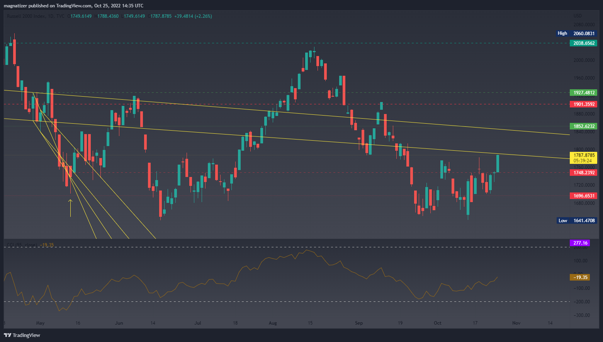This screenshot has width=603, height=342.
Task: Click the Oct label on time axis
Action: tap(437, 323)
